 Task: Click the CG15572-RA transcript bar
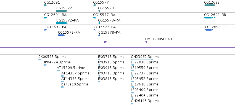[62, 23]
